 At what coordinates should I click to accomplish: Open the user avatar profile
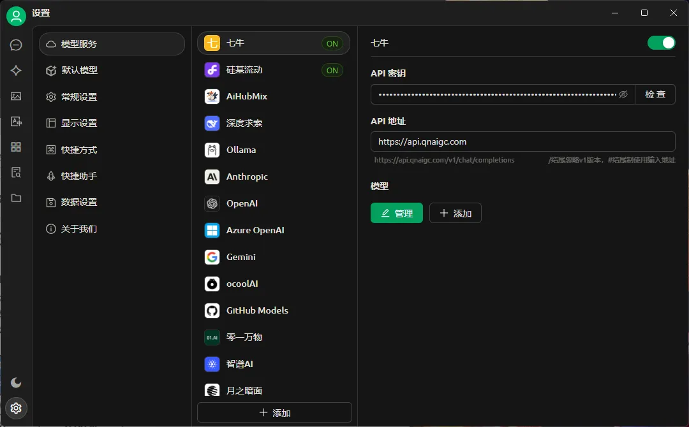coord(16,16)
